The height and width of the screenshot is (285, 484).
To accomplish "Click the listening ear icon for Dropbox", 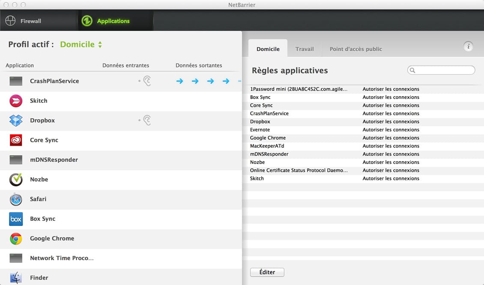I will [146, 120].
